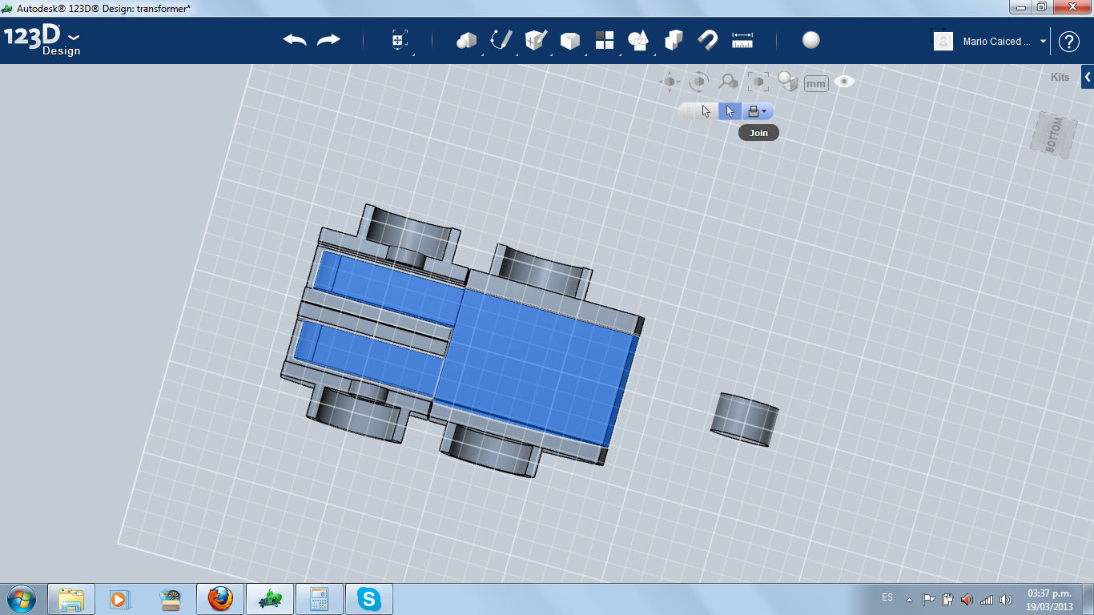Select the Orbit view tool

[x=699, y=82]
